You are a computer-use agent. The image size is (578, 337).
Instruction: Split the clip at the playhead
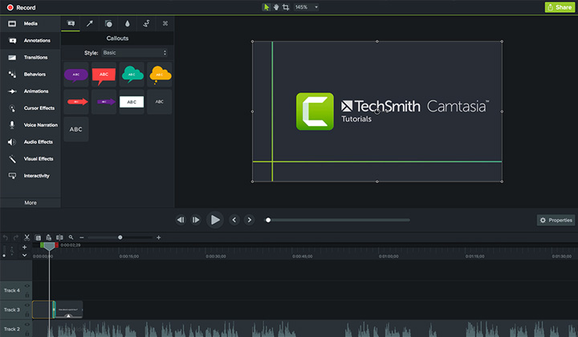[59, 238]
